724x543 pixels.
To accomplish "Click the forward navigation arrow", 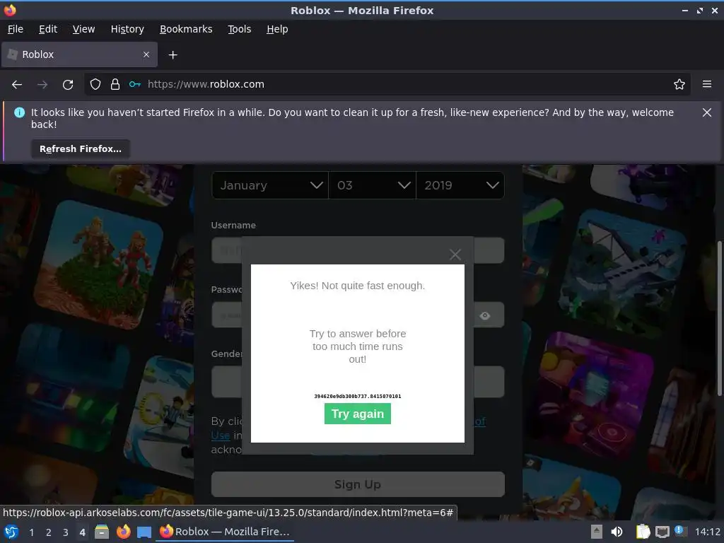I will tap(42, 85).
